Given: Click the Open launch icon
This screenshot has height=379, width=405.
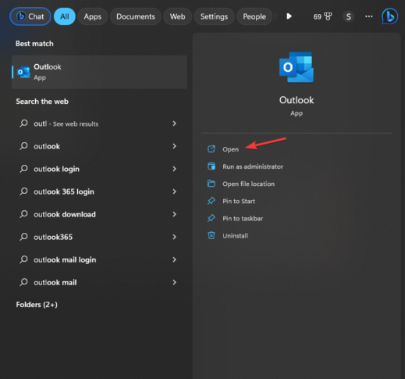Looking at the screenshot, I should click(211, 149).
